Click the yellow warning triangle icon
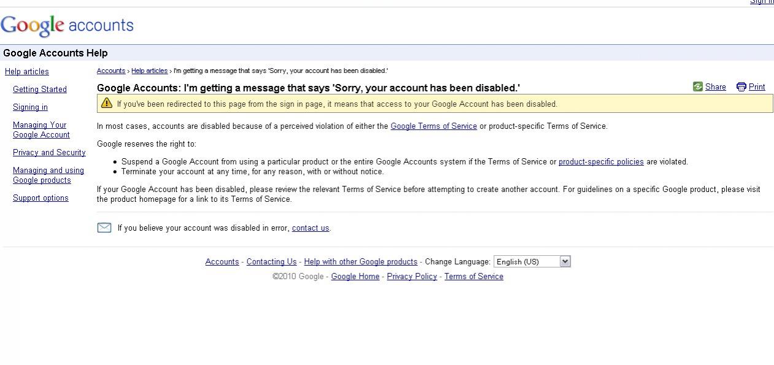 [107, 103]
